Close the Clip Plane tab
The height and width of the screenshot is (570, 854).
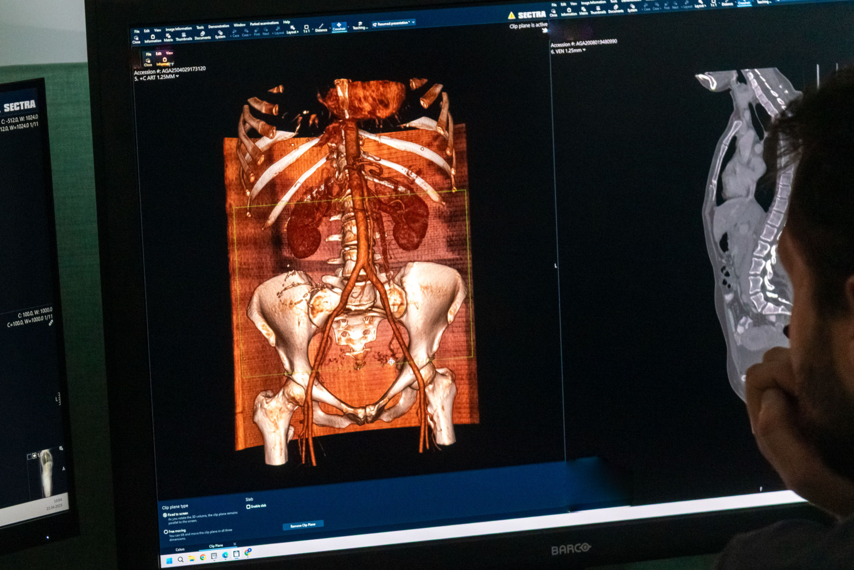click(235, 544)
